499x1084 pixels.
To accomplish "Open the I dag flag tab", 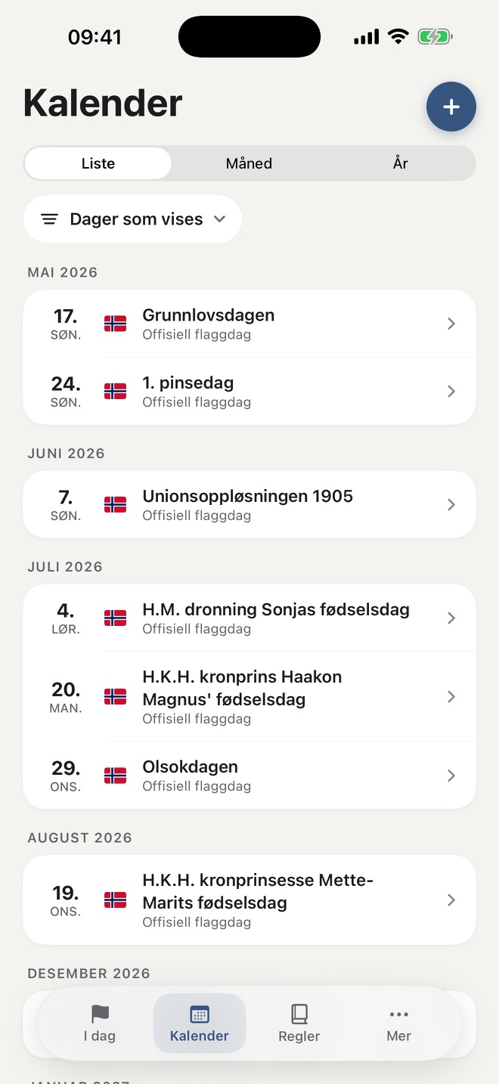I will tap(100, 1024).
